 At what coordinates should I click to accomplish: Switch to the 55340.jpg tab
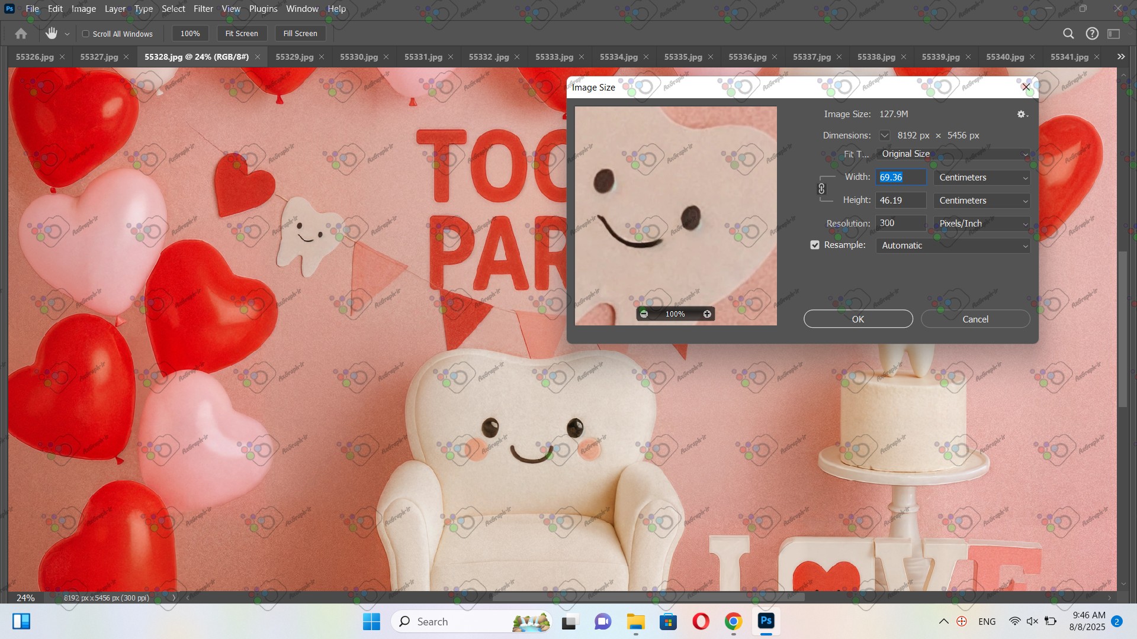click(1005, 57)
